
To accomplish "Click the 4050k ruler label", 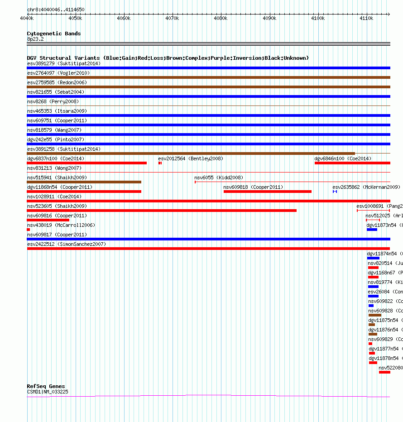I will point(75,18).
